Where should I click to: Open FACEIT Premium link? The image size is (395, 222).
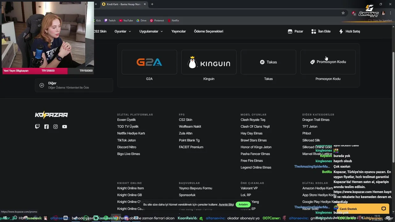(x=191, y=147)
